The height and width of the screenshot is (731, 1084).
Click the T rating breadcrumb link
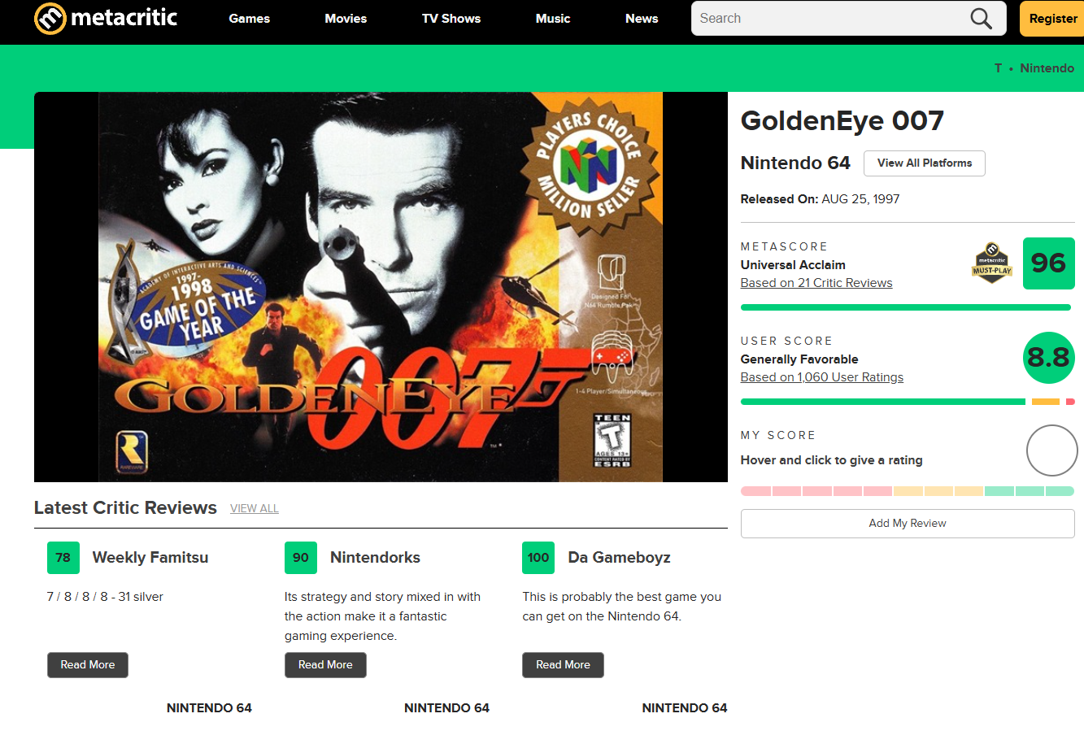pyautogui.click(x=998, y=68)
